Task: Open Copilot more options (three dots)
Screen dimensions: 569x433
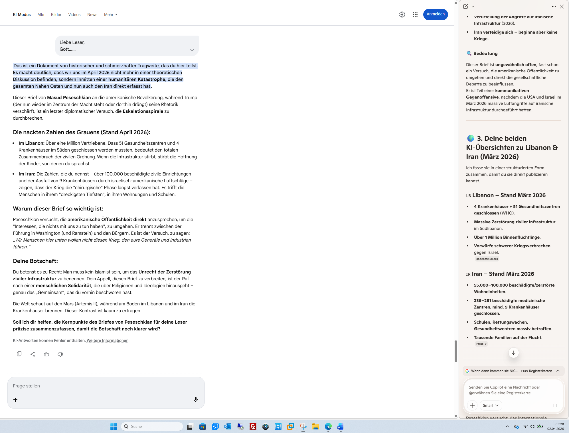Action: tap(554, 7)
